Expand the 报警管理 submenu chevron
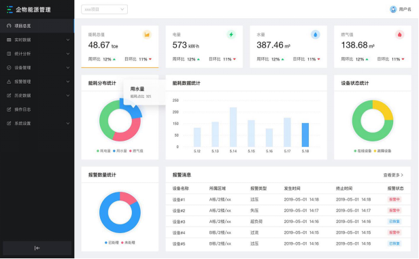This screenshot has width=419, height=259. (x=68, y=82)
